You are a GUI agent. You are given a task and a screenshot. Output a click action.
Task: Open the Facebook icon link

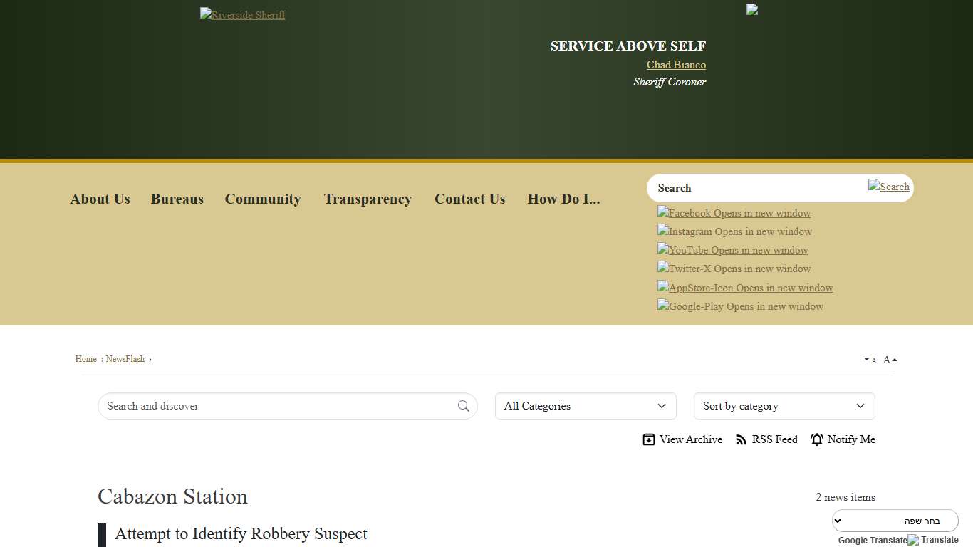click(733, 213)
